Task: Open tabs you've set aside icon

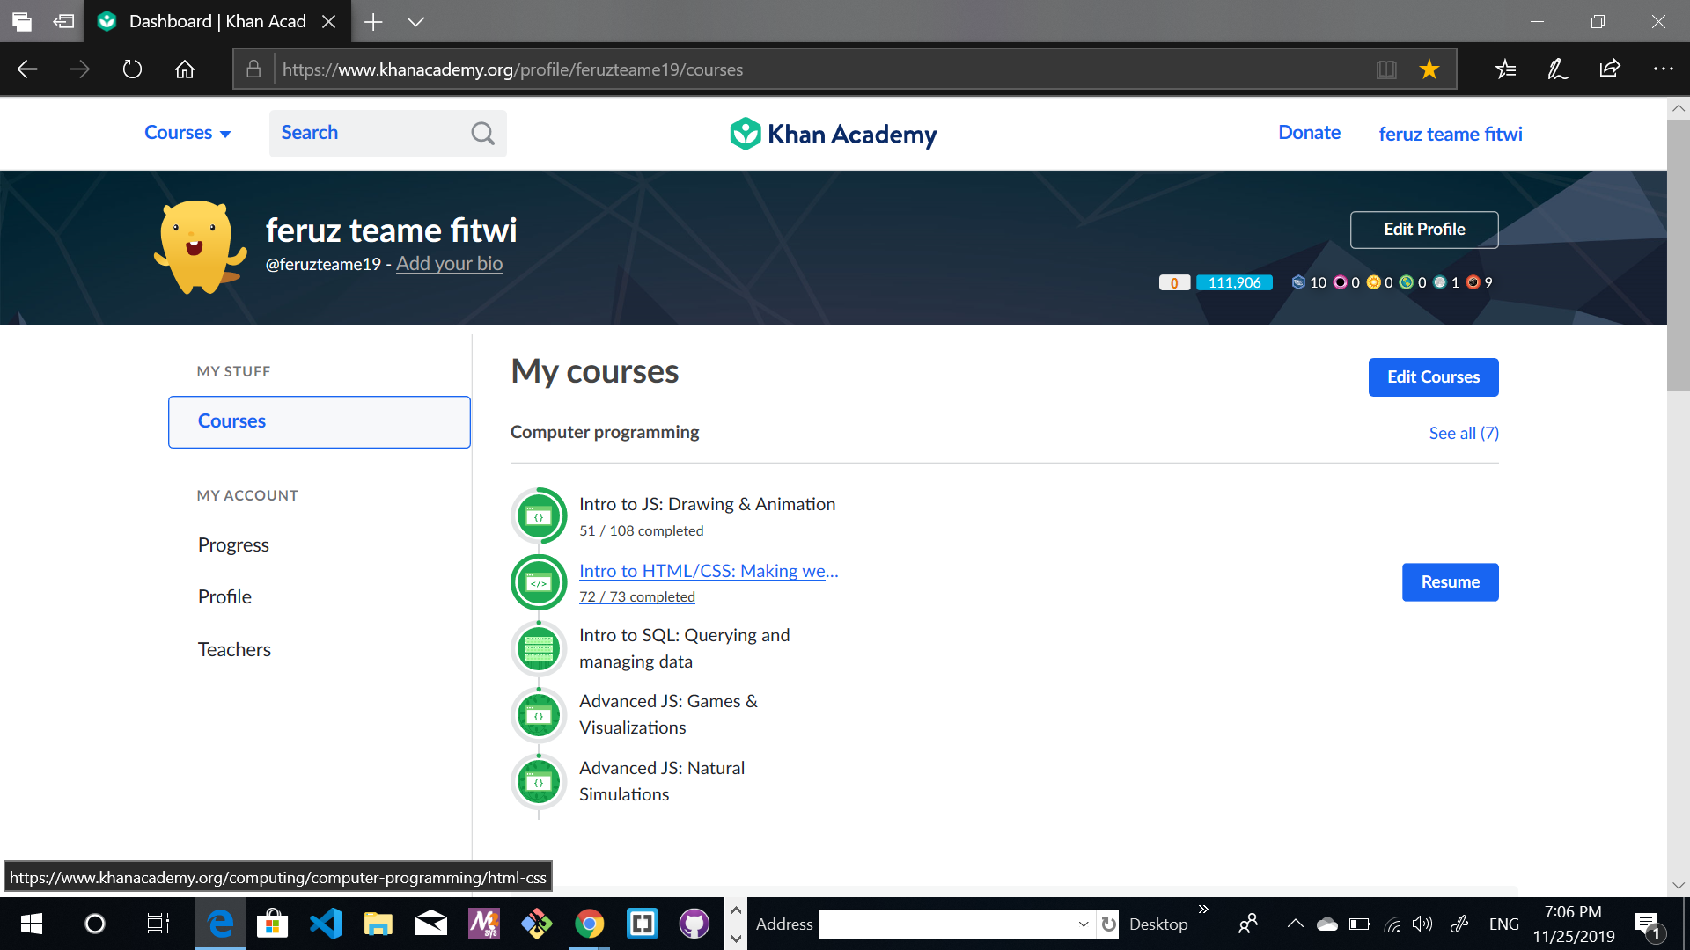Action: (x=22, y=22)
